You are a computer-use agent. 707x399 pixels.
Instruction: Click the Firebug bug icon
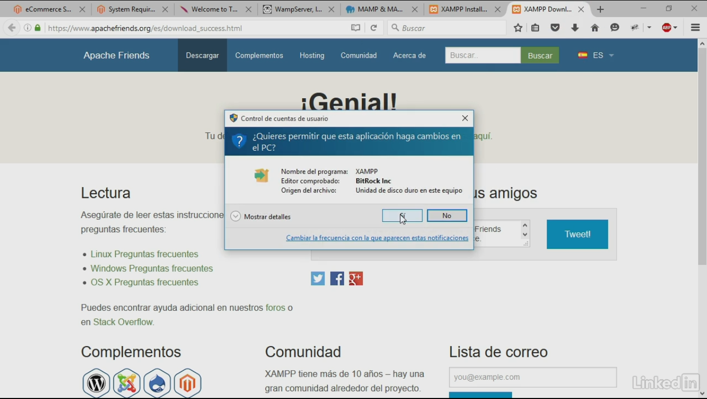click(634, 28)
